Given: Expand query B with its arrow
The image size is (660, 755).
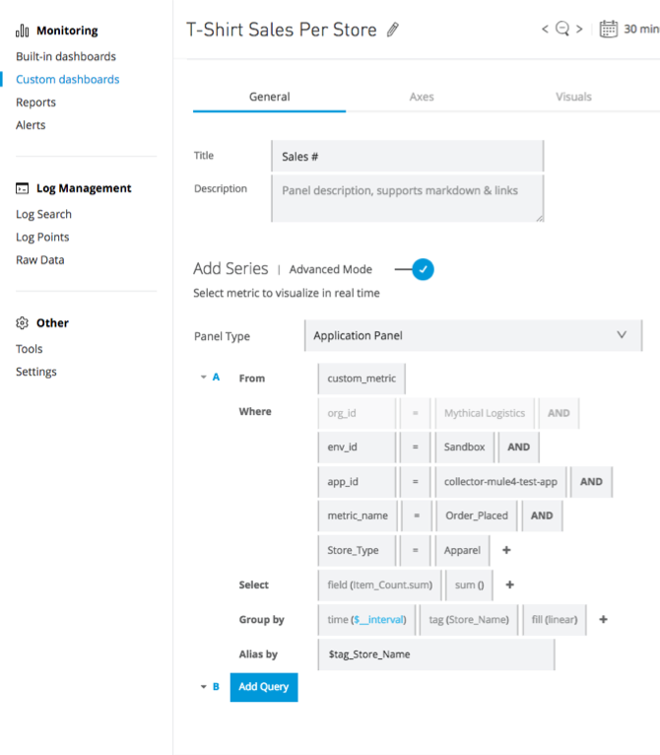Looking at the screenshot, I should (x=203, y=687).
